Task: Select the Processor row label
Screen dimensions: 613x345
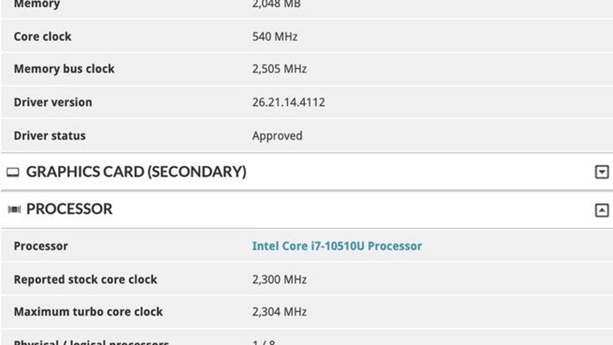Action: pyautogui.click(x=41, y=246)
